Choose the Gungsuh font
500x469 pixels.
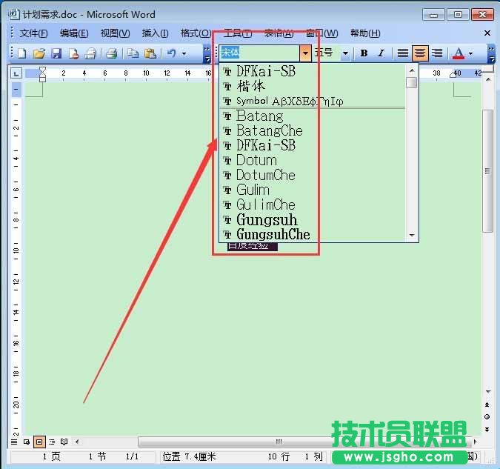[x=313, y=220]
